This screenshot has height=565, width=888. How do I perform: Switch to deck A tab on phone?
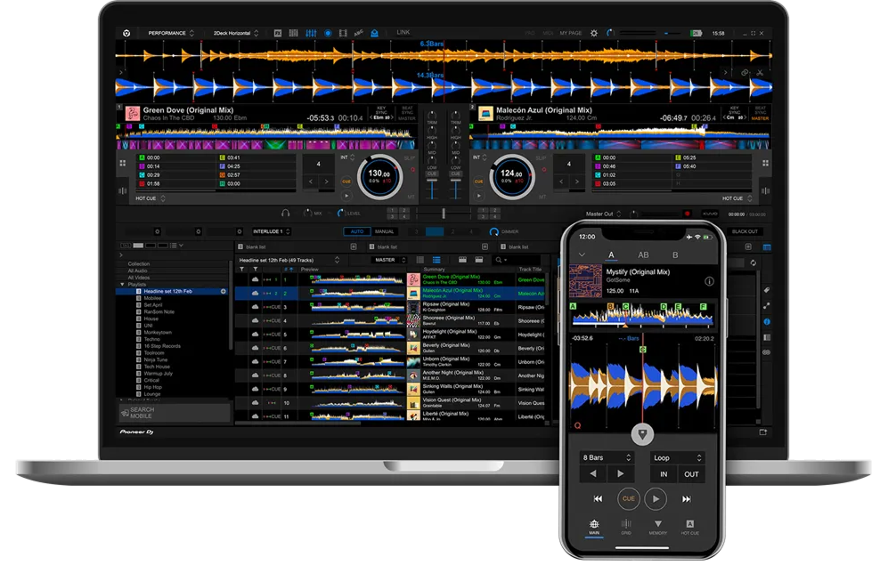611,255
